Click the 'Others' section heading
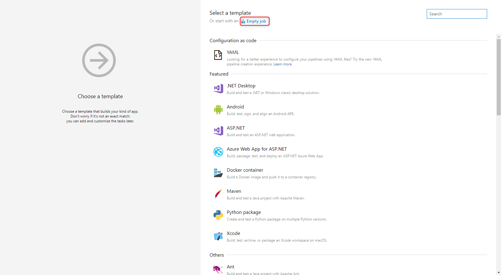 coord(217,255)
